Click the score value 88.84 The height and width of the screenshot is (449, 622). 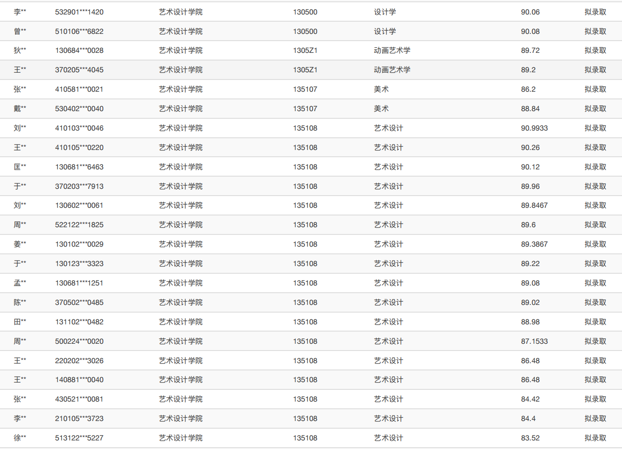(x=530, y=109)
